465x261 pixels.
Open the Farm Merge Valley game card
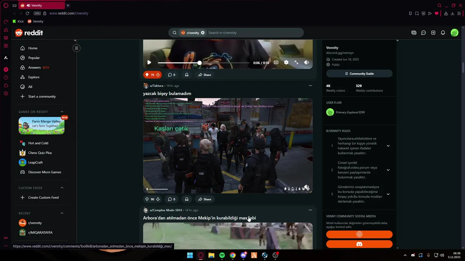pos(41,126)
